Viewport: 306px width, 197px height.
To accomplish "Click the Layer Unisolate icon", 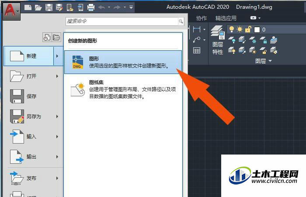I will [242, 50].
